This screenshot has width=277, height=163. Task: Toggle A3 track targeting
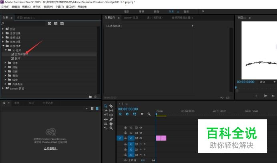[131, 155]
